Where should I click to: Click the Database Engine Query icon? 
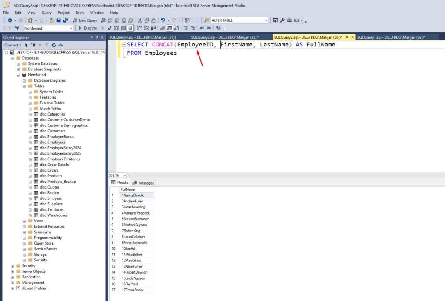(x=103, y=20)
